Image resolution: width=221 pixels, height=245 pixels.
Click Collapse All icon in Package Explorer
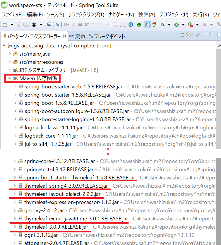182,35
